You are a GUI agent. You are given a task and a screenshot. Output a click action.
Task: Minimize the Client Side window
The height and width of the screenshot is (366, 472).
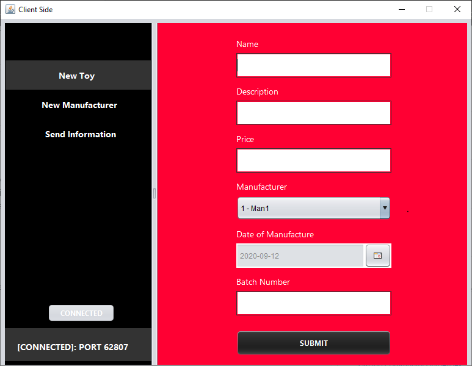(402, 9)
